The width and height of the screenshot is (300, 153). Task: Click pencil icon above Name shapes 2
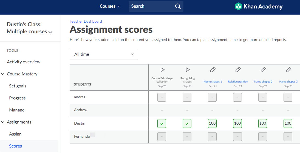click(x=263, y=70)
